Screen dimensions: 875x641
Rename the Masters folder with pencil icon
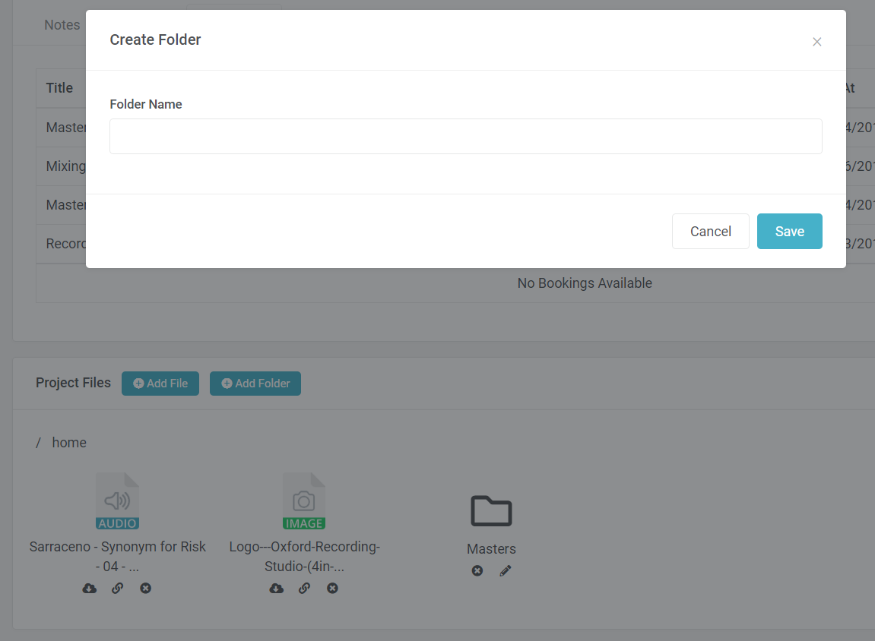505,571
